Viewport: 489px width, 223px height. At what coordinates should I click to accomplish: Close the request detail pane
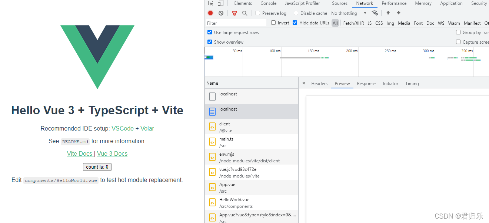[304, 83]
